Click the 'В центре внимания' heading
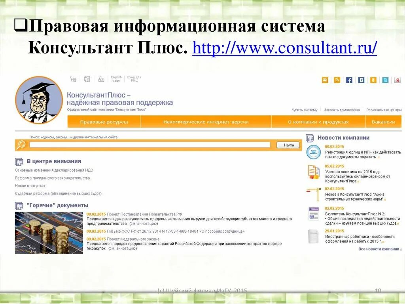 [54, 161]
